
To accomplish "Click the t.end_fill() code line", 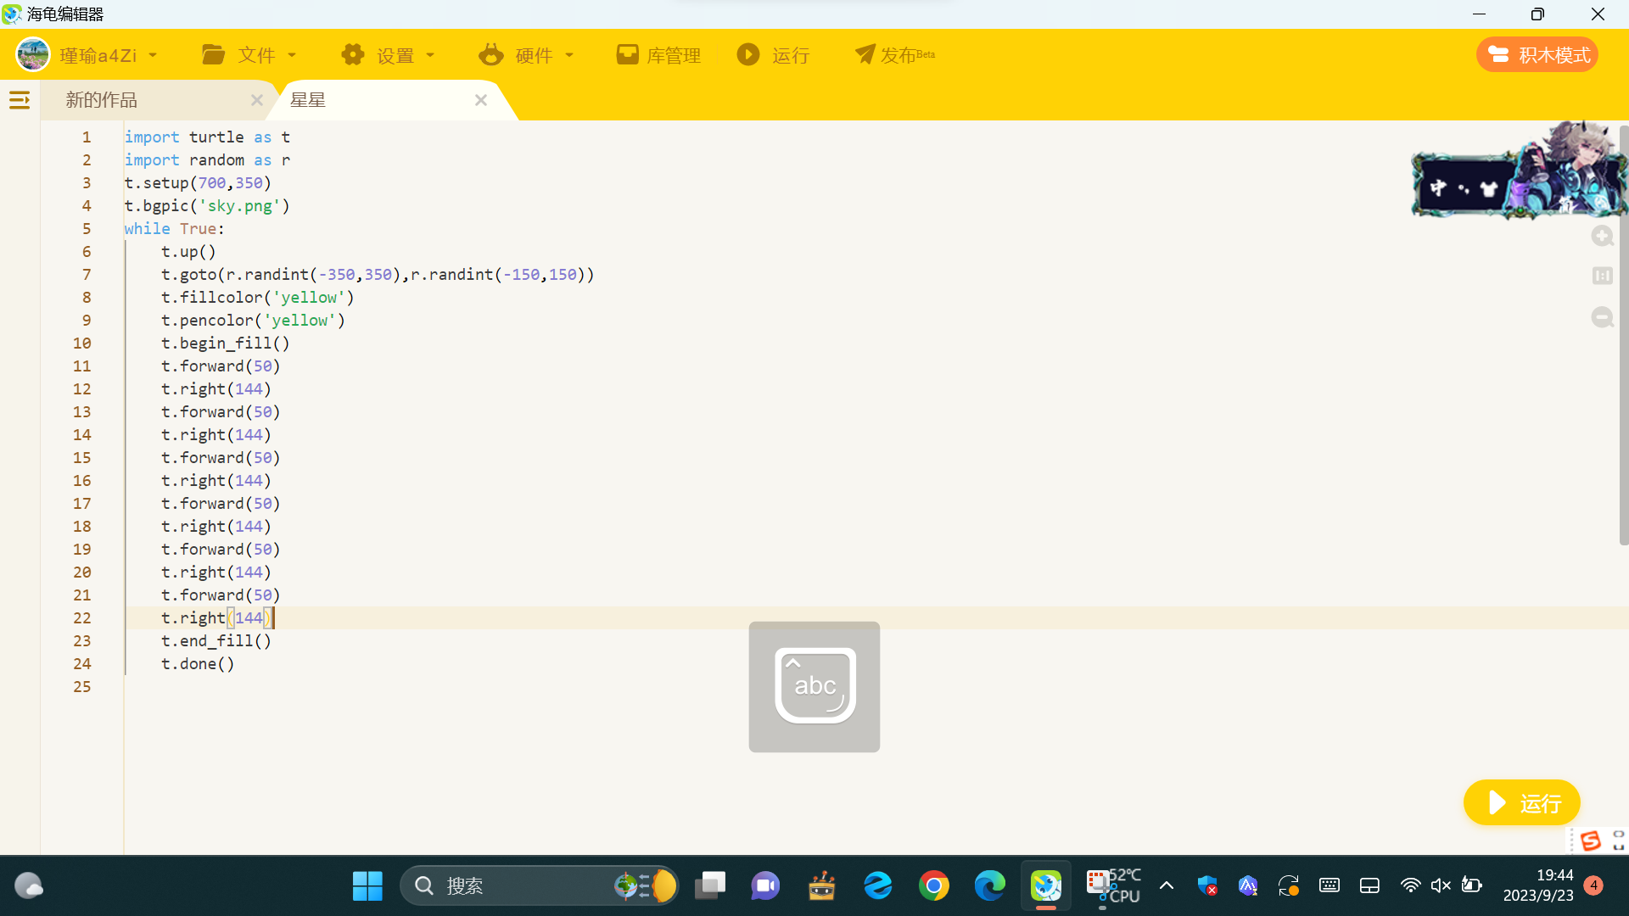I will [216, 641].
